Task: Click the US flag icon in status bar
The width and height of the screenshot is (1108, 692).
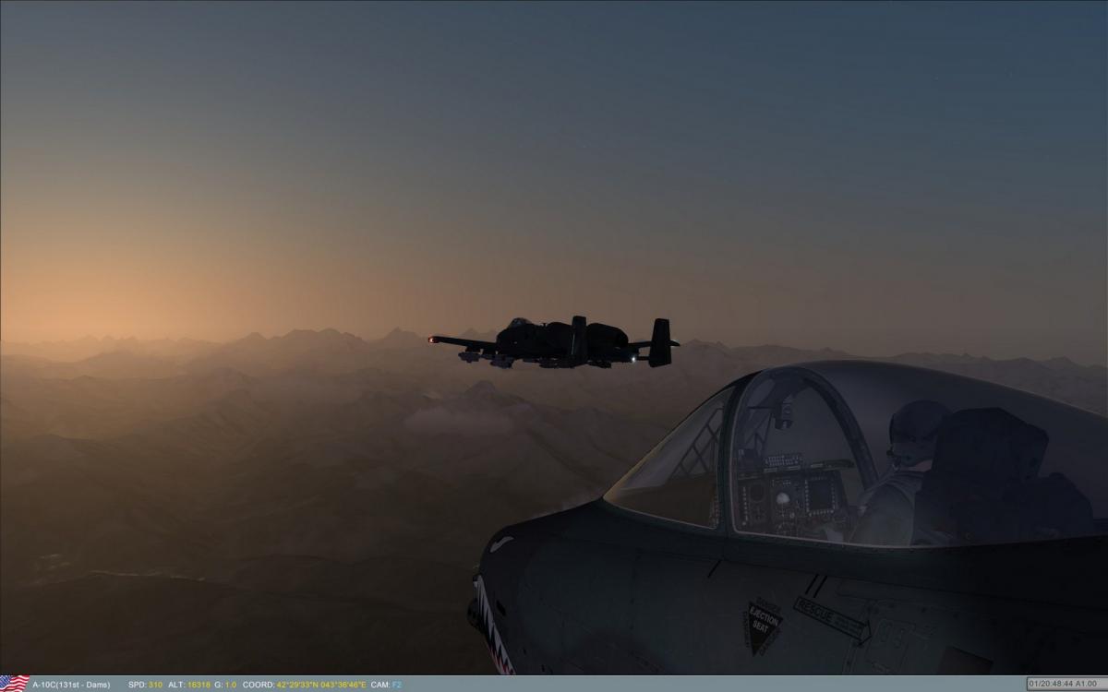Action: pos(15,684)
